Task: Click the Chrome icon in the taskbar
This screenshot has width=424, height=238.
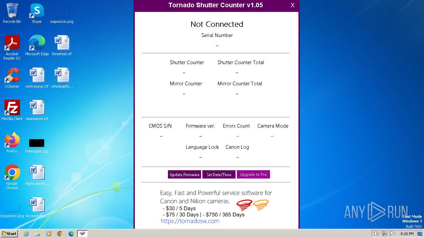Action: [60, 234]
